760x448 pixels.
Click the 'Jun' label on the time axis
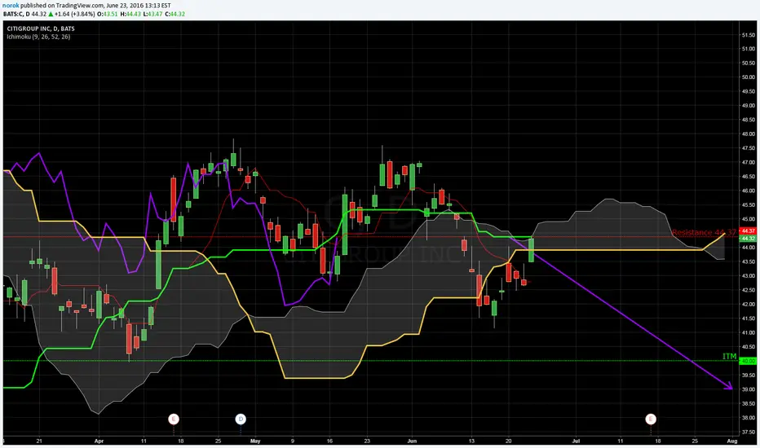pyautogui.click(x=412, y=441)
